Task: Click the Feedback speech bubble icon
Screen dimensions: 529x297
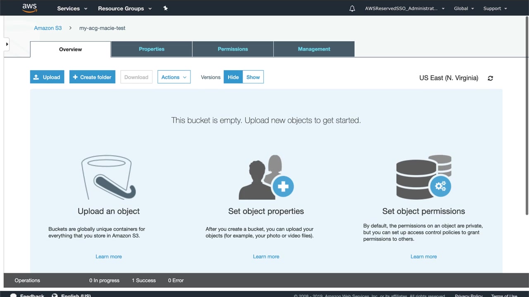Action: (13, 295)
